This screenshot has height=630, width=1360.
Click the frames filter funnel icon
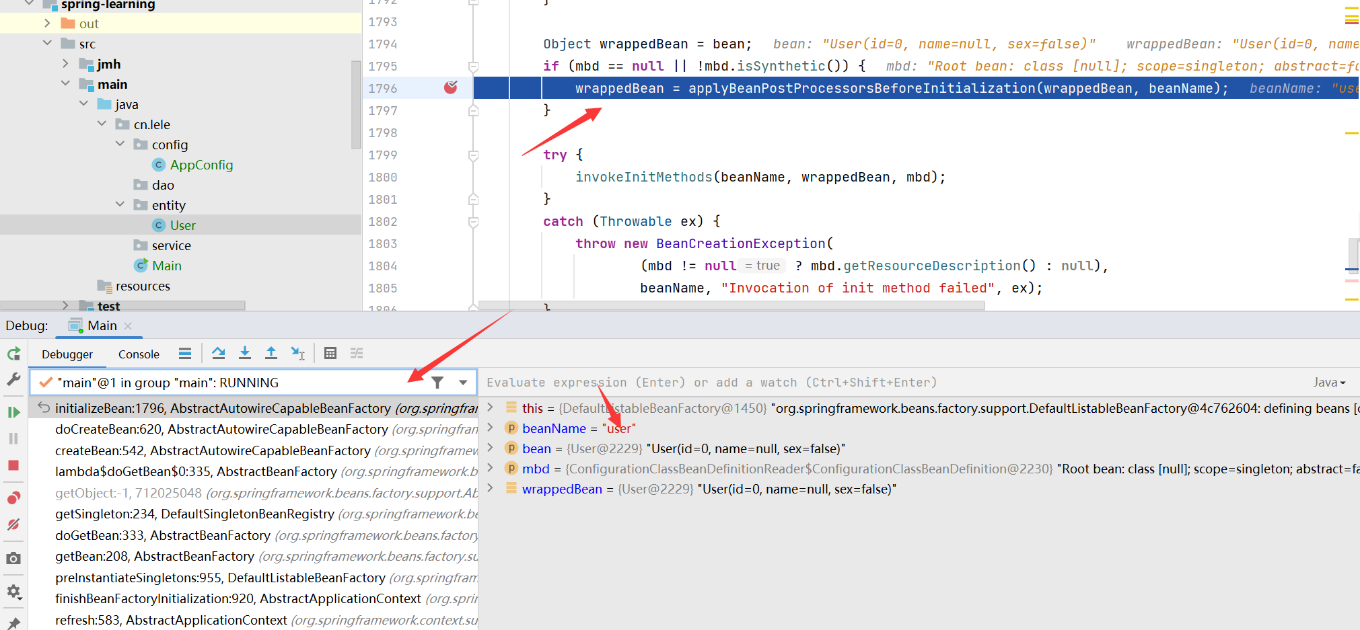click(x=437, y=383)
